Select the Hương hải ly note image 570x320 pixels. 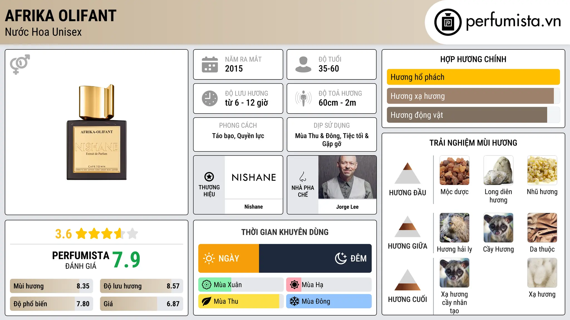pyautogui.click(x=454, y=228)
